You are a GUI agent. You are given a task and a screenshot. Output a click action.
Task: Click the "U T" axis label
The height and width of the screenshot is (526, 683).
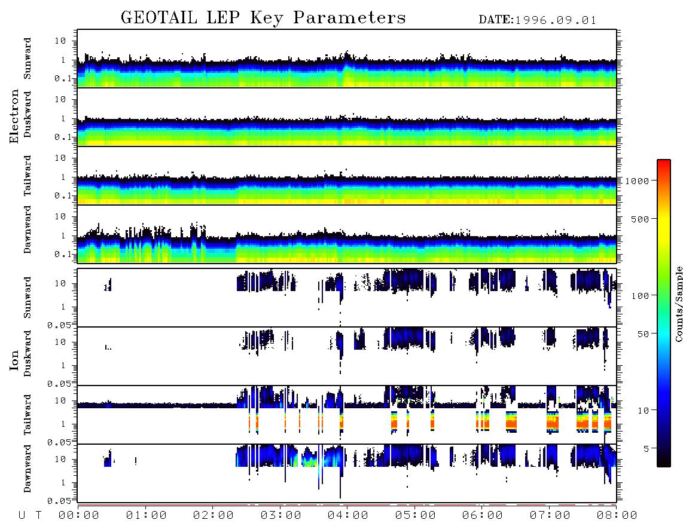pyautogui.click(x=30, y=515)
